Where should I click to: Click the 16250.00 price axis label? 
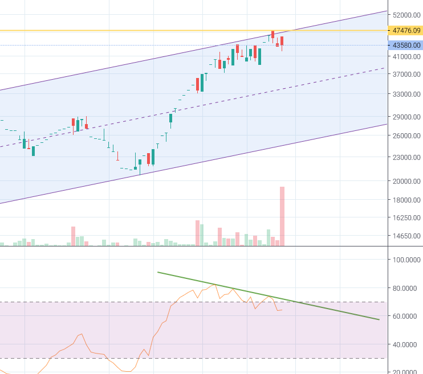[x=406, y=217]
